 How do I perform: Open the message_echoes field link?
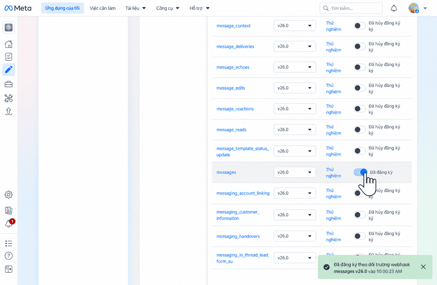233,67
